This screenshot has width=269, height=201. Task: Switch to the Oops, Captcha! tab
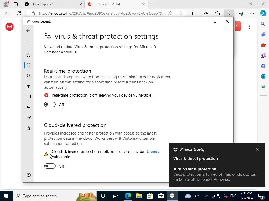click(53, 4)
